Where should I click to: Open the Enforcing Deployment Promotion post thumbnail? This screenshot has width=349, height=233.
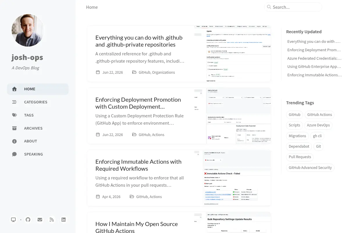pyautogui.click(x=232, y=116)
